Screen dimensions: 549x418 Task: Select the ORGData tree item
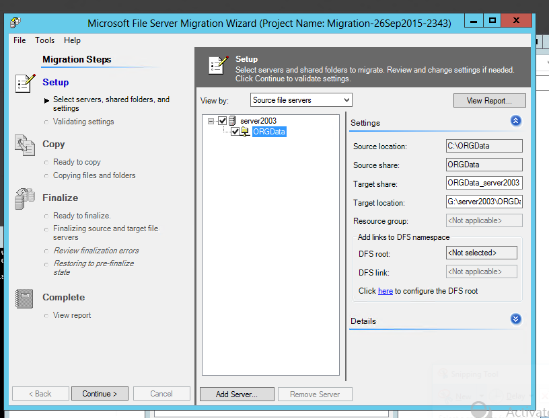(269, 132)
